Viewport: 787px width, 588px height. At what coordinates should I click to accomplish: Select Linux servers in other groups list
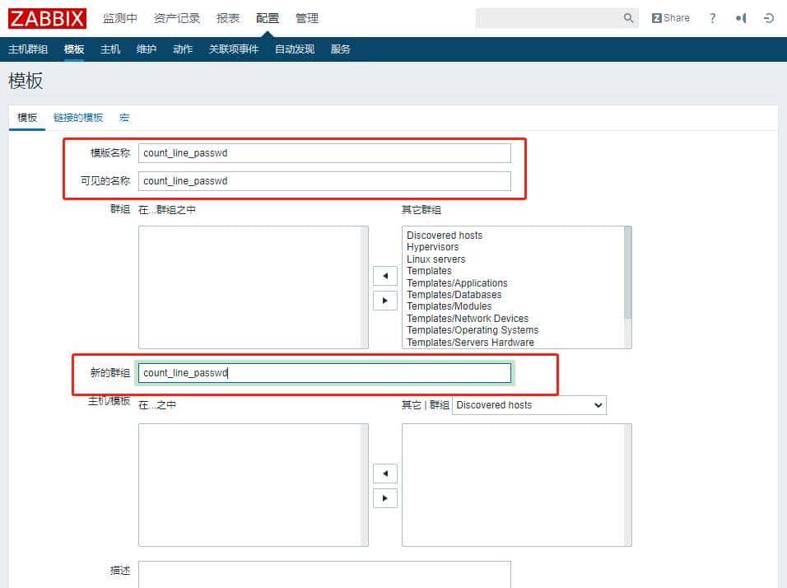point(435,259)
